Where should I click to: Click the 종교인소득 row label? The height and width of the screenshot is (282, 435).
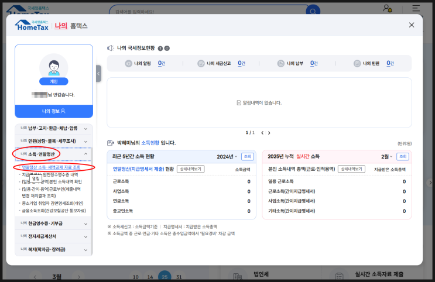122,211
